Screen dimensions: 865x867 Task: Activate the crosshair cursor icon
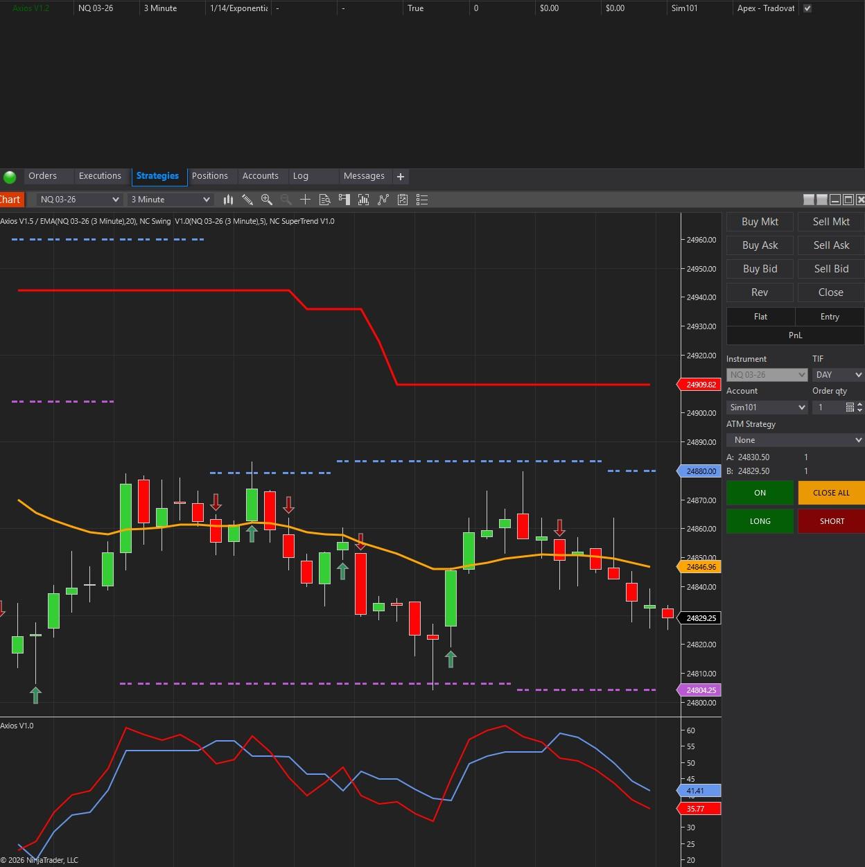point(305,200)
